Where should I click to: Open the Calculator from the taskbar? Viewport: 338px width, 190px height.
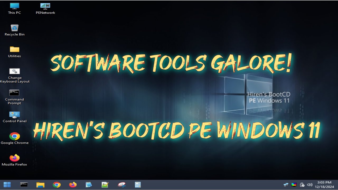[x=138, y=185]
